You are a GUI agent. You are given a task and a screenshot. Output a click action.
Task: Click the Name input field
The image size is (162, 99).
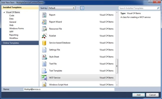pos(69,89)
